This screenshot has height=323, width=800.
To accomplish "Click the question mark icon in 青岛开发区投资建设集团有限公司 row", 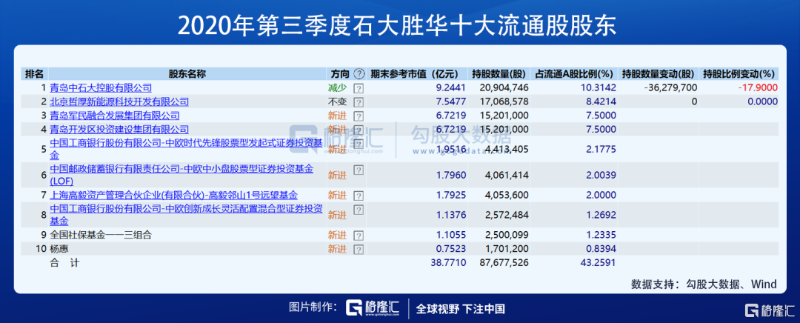I will [359, 130].
